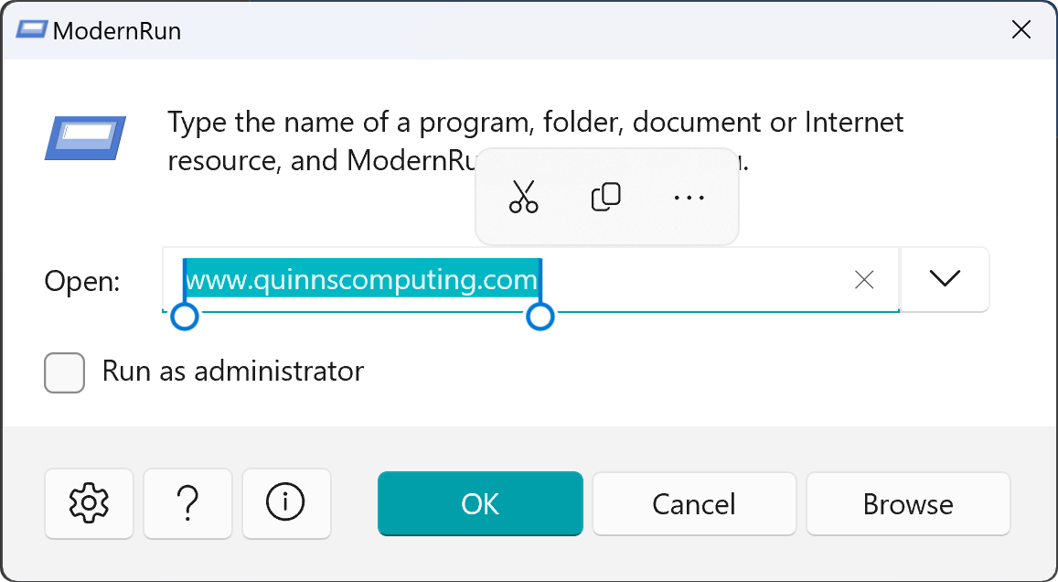The image size is (1058, 582).
Task: Open more options in the floating text toolbar
Action: tap(689, 197)
